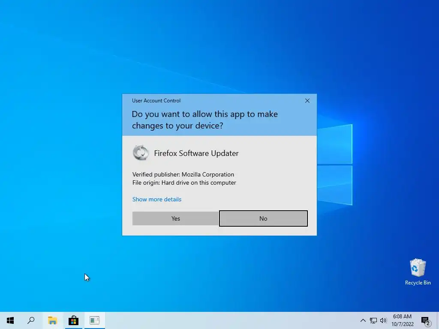This screenshot has height=329, width=439.
Task: Open taskbar search magnifier
Action: (x=31, y=320)
